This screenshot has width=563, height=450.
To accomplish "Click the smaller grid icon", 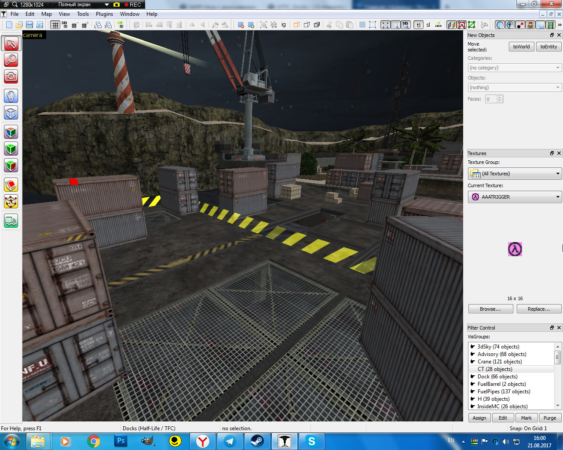I will point(74,25).
